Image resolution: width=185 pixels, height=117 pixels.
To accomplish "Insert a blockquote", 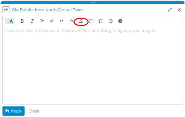I will click(x=61, y=21).
